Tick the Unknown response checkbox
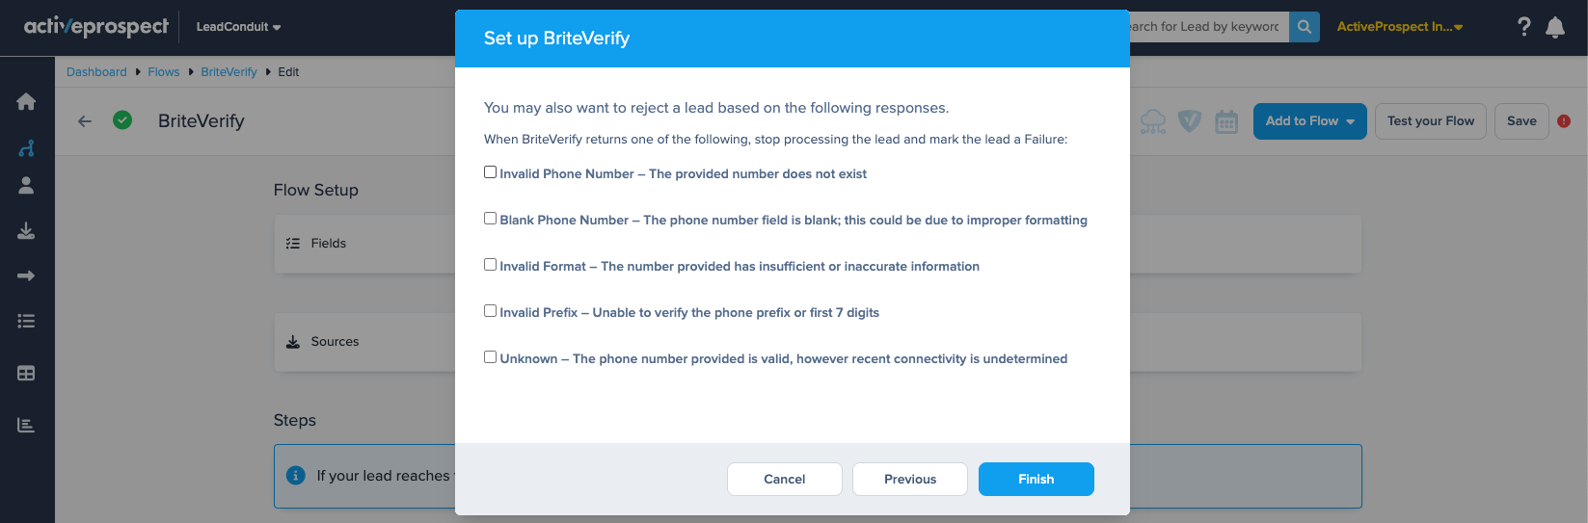This screenshot has width=1588, height=523. 490,357
